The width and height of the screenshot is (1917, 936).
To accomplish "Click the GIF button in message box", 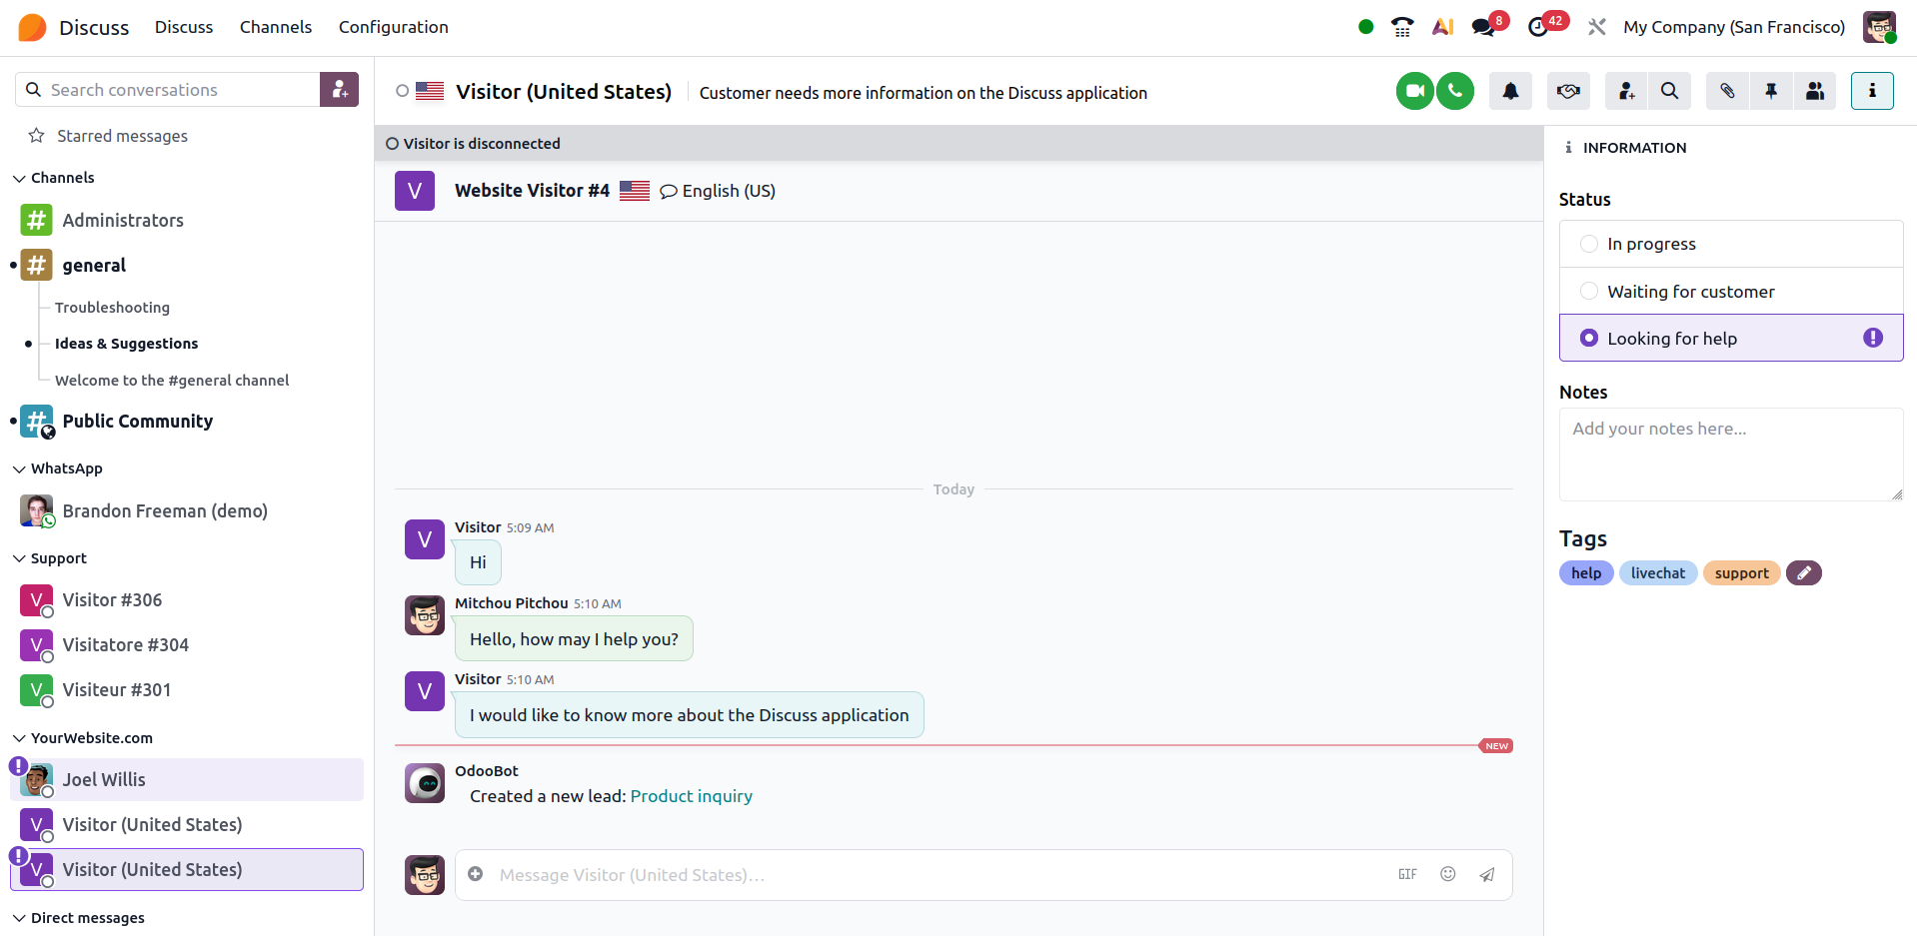I will 1407,874.
